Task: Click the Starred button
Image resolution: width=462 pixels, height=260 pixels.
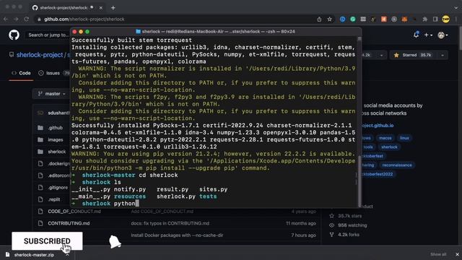Action: 413,55
